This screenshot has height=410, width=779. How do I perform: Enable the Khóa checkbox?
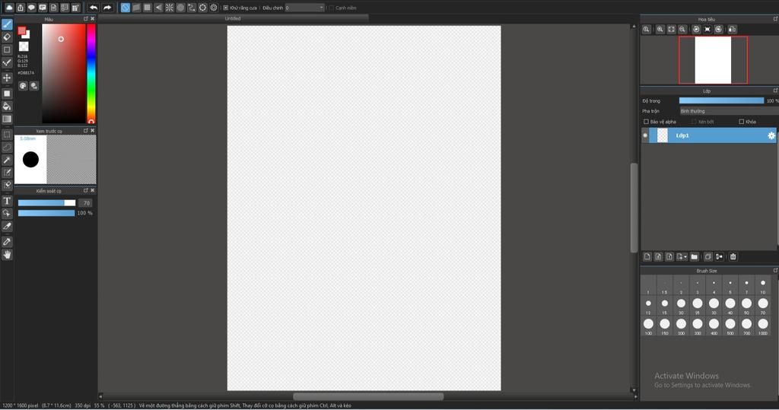(x=741, y=121)
